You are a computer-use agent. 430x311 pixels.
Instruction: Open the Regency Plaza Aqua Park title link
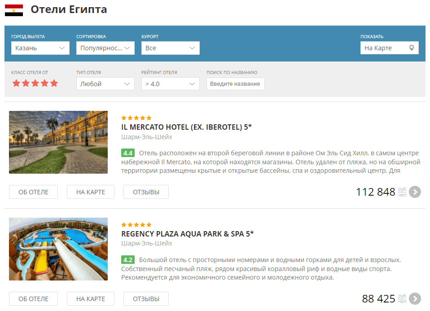point(187,234)
